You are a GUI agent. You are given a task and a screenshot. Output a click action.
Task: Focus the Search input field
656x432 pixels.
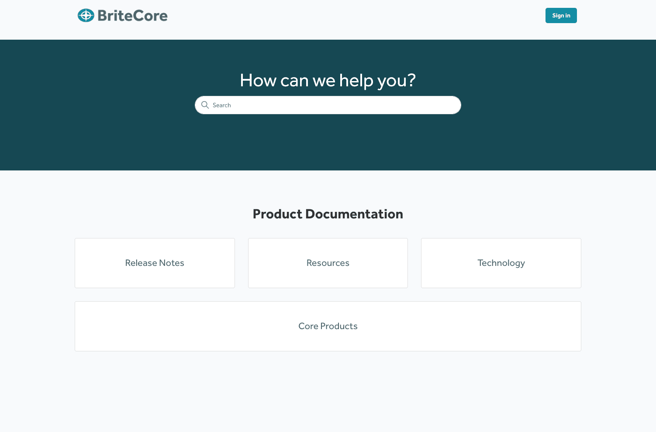(x=328, y=105)
